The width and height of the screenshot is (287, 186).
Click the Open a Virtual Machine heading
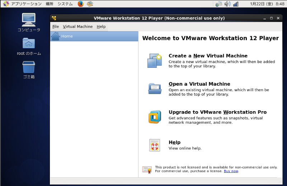(199, 84)
